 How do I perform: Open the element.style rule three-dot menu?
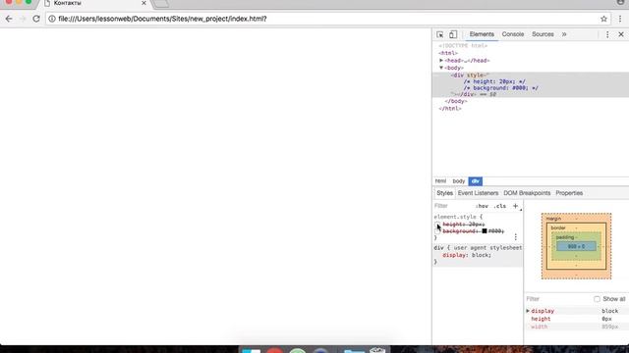[515, 237]
